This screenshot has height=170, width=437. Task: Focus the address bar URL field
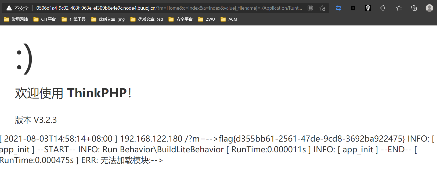pos(169,8)
